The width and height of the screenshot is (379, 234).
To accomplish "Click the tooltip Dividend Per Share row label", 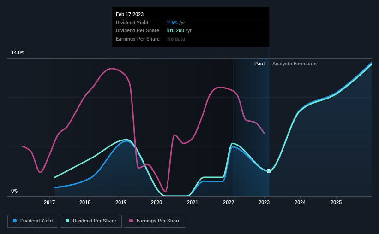I will [138, 31].
